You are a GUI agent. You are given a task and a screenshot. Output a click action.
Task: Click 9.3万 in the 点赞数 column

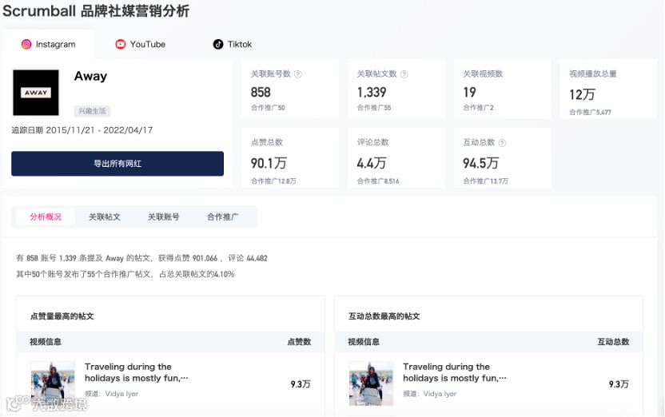pyautogui.click(x=301, y=384)
